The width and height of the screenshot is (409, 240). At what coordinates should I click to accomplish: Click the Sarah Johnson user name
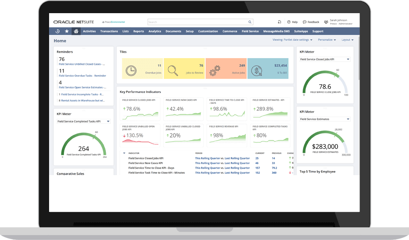click(x=338, y=20)
